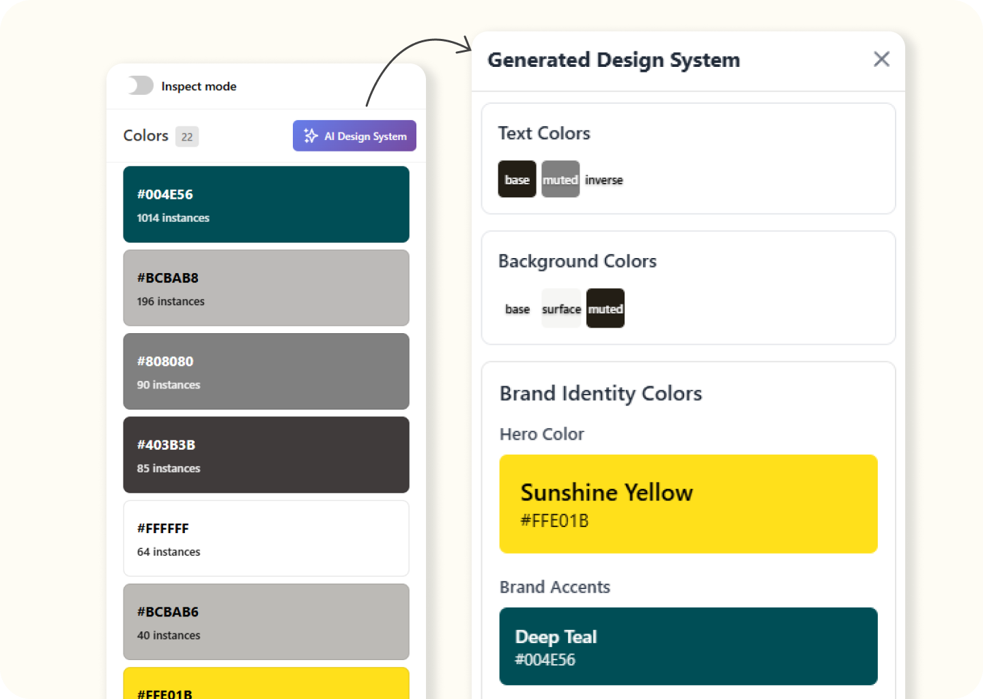Click the inverse text color swatch
This screenshot has width=983, height=699.
[x=604, y=180]
